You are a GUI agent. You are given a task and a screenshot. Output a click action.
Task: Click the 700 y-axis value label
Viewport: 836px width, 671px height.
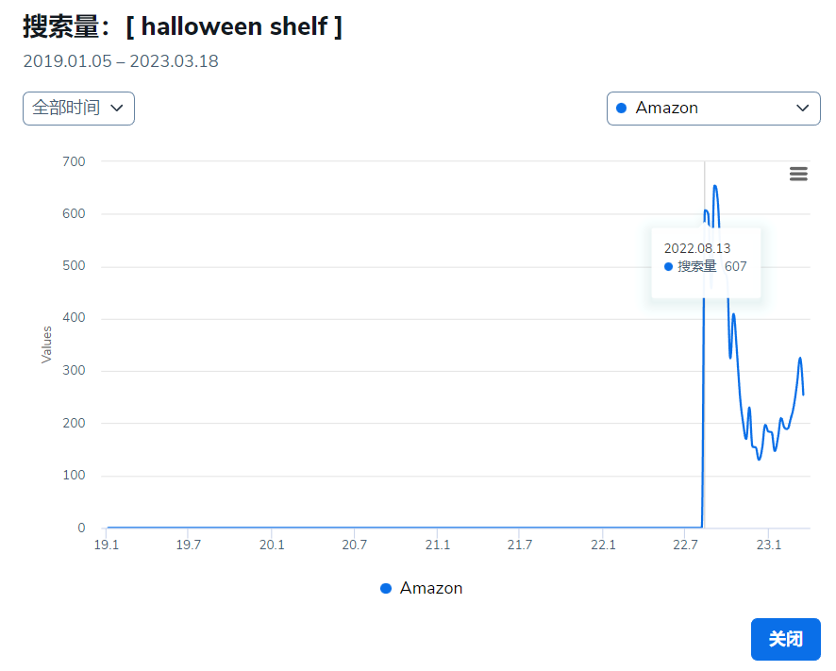coord(74,161)
